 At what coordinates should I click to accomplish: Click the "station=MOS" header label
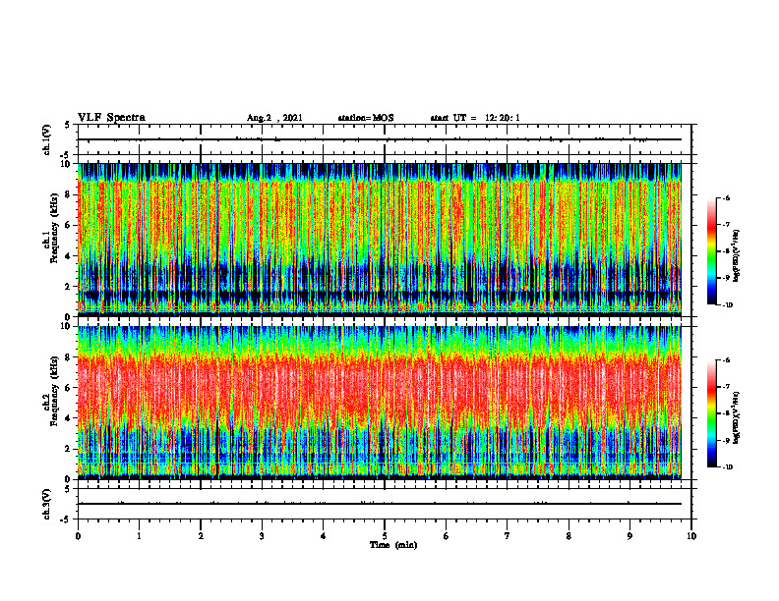(366, 118)
